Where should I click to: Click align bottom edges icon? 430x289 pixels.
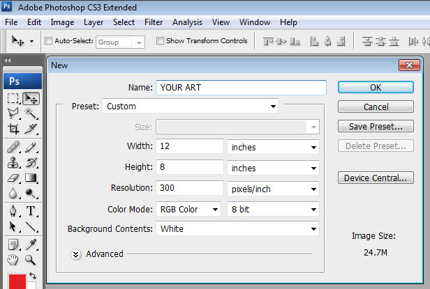[x=295, y=42]
